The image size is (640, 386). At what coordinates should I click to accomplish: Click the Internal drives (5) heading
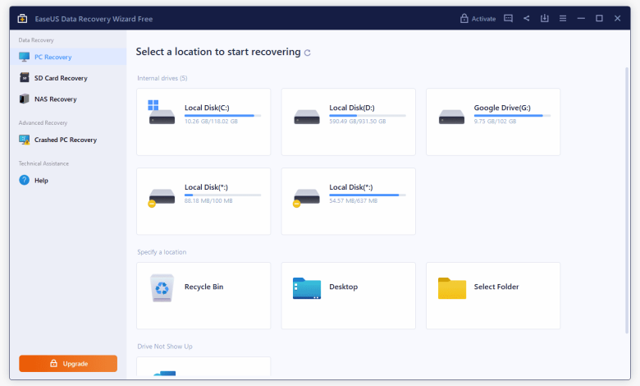click(x=162, y=78)
